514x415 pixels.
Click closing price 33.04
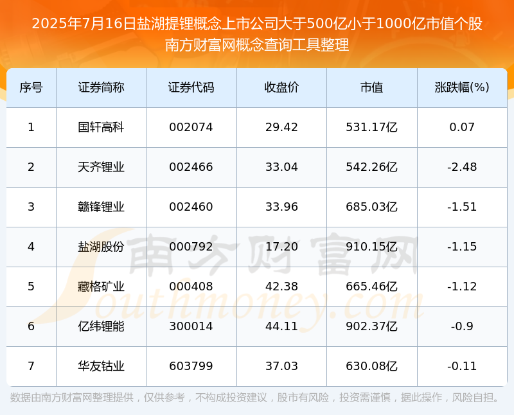[x=281, y=167]
